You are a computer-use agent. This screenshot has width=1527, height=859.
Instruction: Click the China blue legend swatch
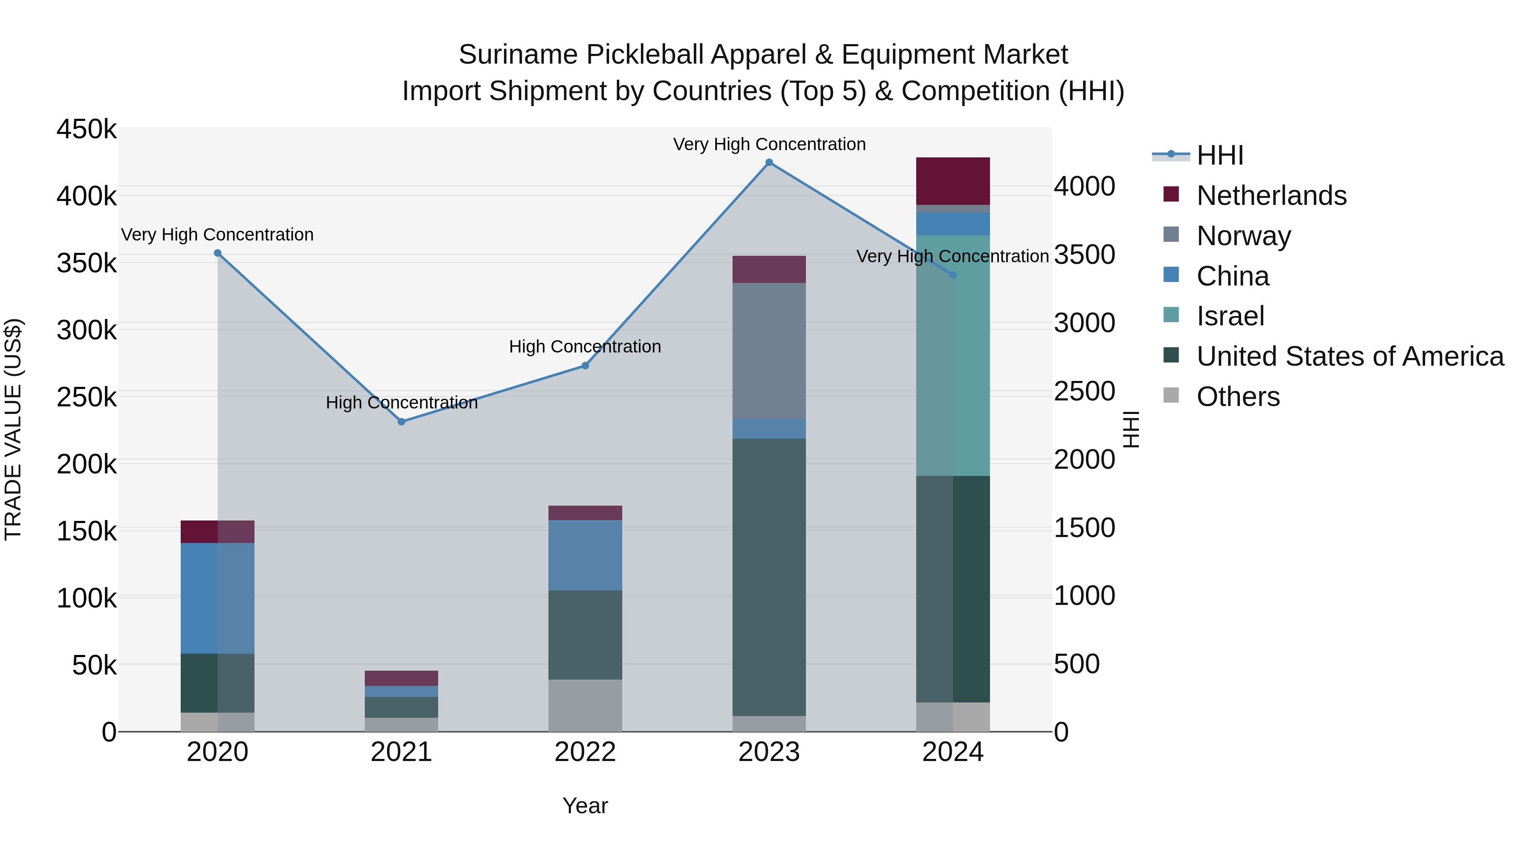click(x=1171, y=274)
